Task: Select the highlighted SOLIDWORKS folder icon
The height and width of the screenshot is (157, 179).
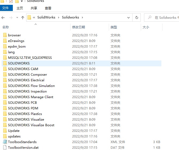Action: 5,63
